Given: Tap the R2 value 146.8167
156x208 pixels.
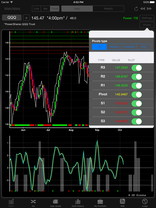Looking at the screenshot, I should [121, 77].
